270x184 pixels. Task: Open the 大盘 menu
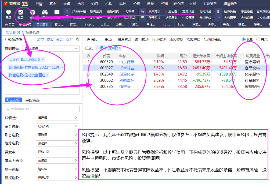click(67, 4)
